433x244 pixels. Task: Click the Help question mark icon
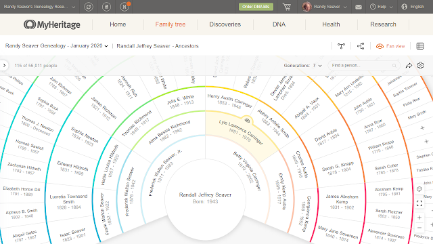coord(373,7)
